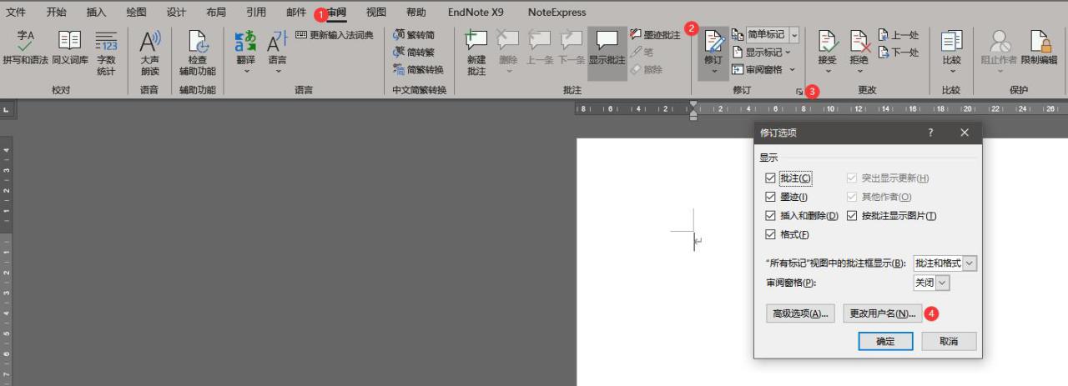
Task: Click 更改用户名(N)... button
Action: click(x=883, y=313)
